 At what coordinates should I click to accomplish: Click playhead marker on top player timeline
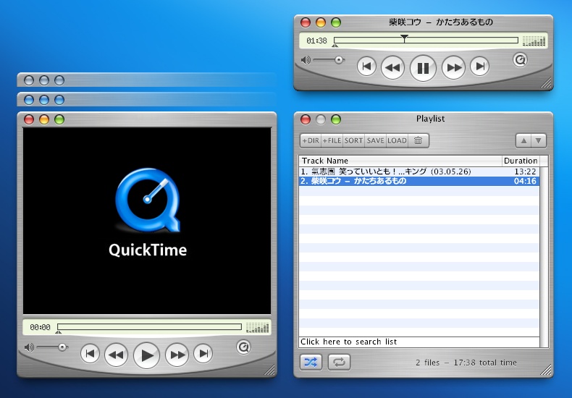pos(404,38)
